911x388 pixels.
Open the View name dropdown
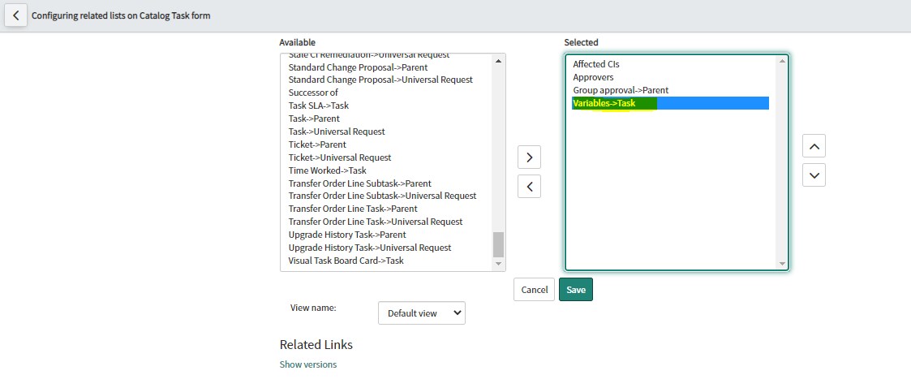tap(422, 313)
